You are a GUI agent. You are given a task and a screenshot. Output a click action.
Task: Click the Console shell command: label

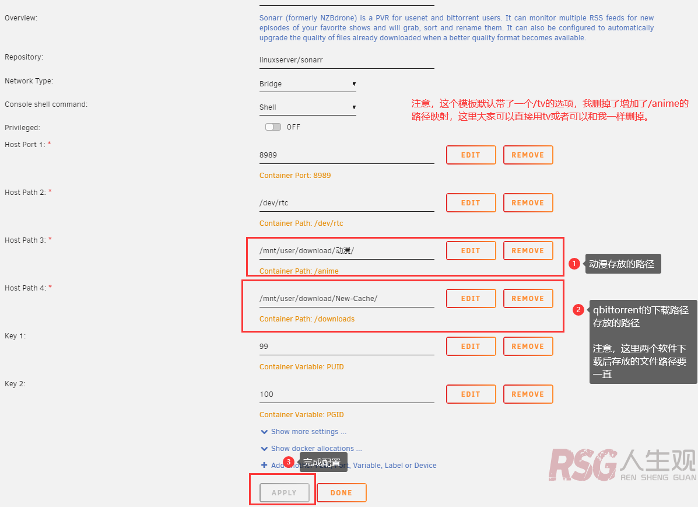click(x=46, y=104)
